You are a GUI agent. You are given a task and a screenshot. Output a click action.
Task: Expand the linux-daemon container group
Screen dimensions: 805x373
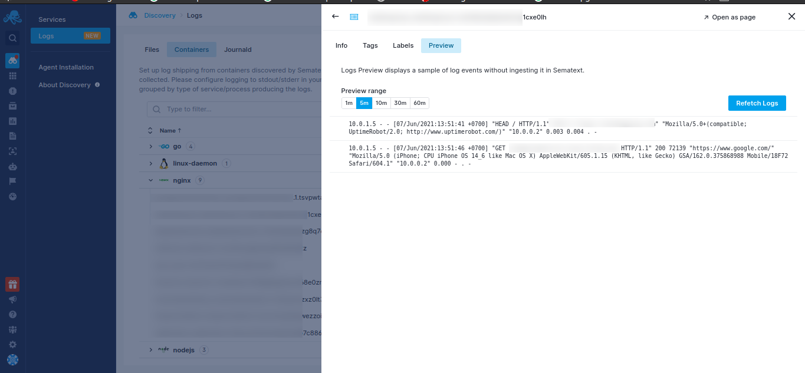[x=150, y=163]
